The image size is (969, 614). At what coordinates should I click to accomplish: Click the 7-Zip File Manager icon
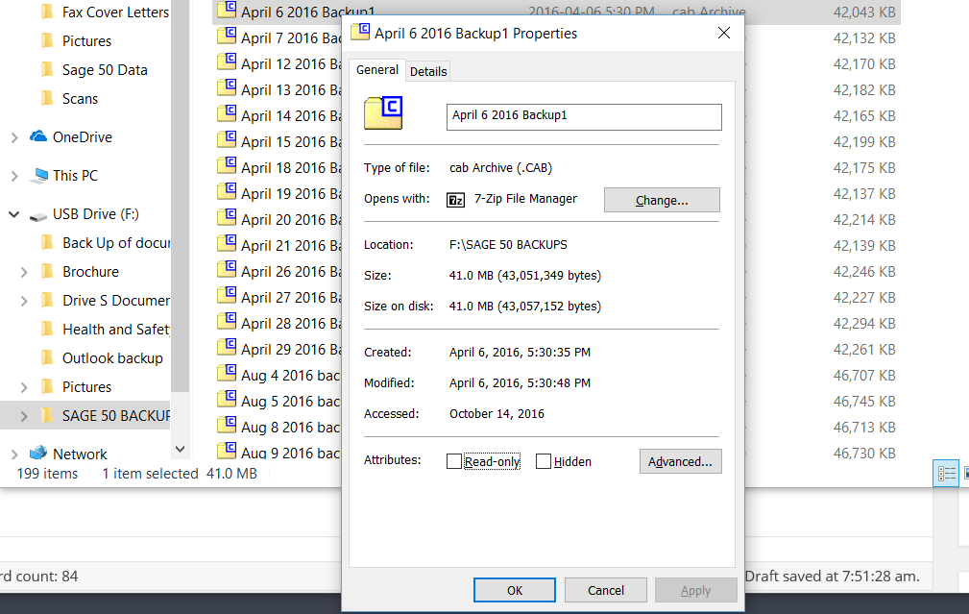pos(455,200)
